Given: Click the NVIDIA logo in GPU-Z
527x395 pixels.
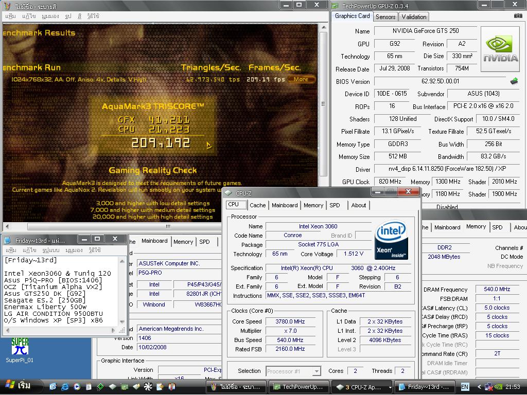Looking at the screenshot, I should point(499,50).
